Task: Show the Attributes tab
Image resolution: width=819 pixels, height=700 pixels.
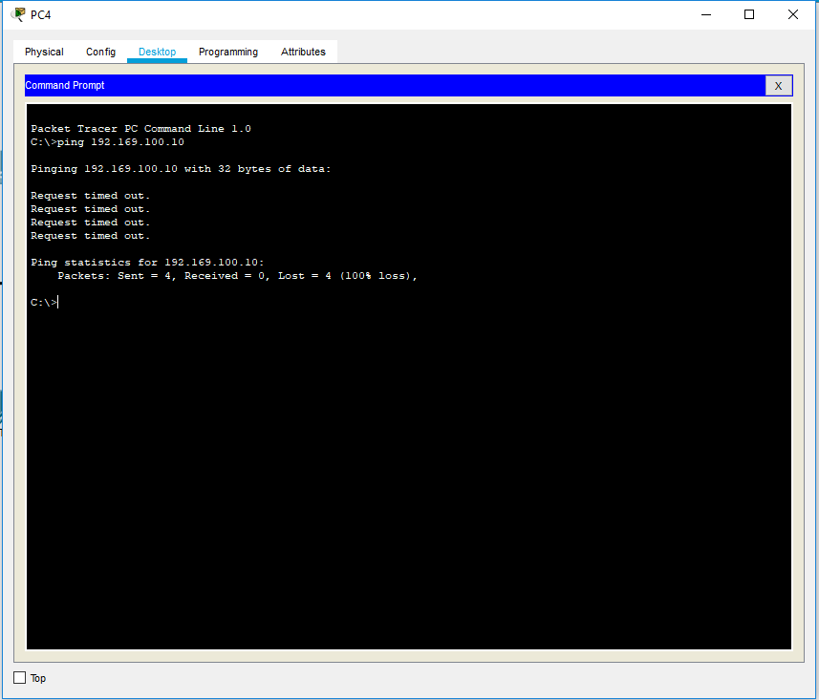Action: (x=303, y=53)
